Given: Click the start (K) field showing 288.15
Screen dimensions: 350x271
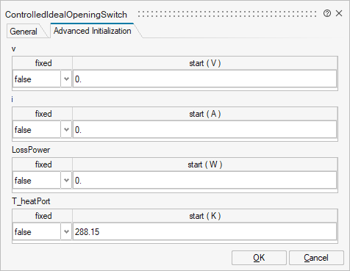Looking at the screenshot, I should (x=204, y=232).
